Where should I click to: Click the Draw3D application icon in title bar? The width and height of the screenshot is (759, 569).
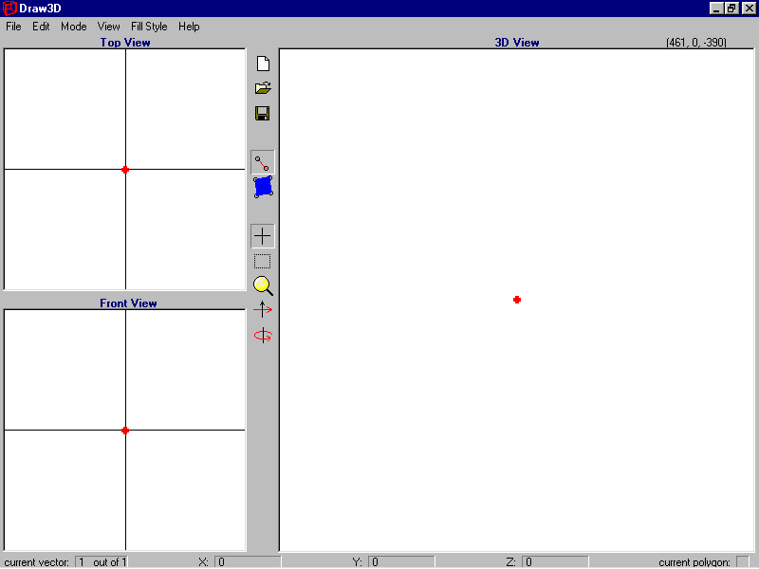[9, 9]
